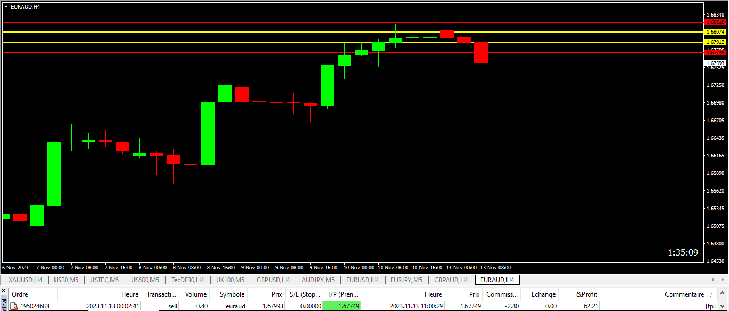Click the open time 2023.11.13 00:02:41
This screenshot has width=729, height=311.
113,306
